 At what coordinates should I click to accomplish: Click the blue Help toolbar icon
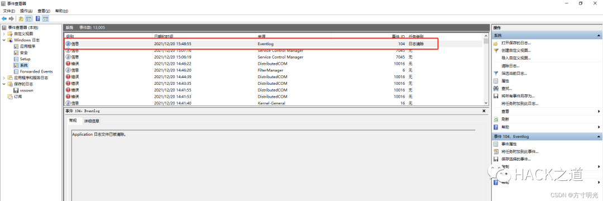tap(38, 18)
